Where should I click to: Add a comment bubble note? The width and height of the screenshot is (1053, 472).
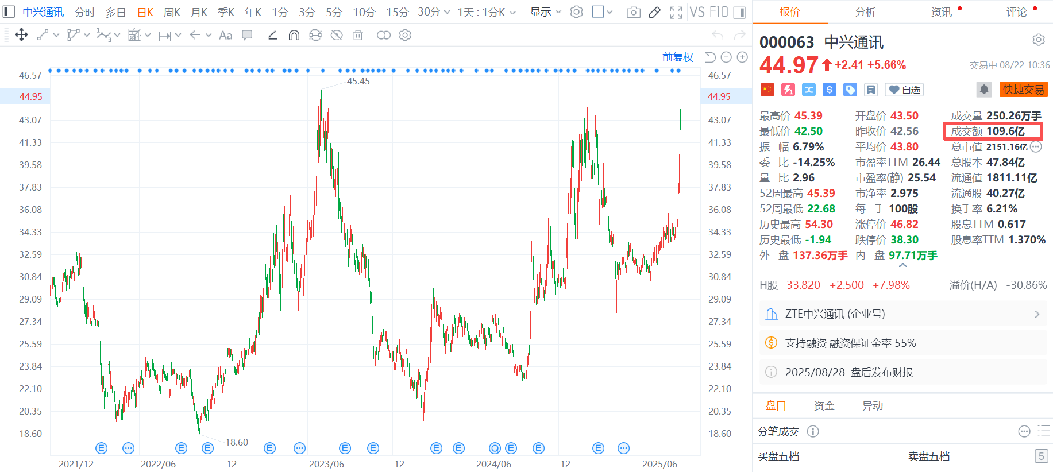247,36
